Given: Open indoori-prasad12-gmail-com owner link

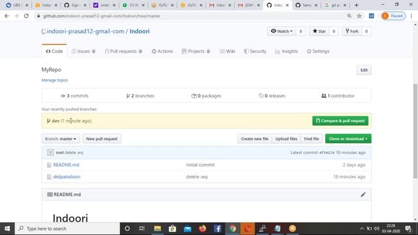Looking at the screenshot, I should point(86,31).
